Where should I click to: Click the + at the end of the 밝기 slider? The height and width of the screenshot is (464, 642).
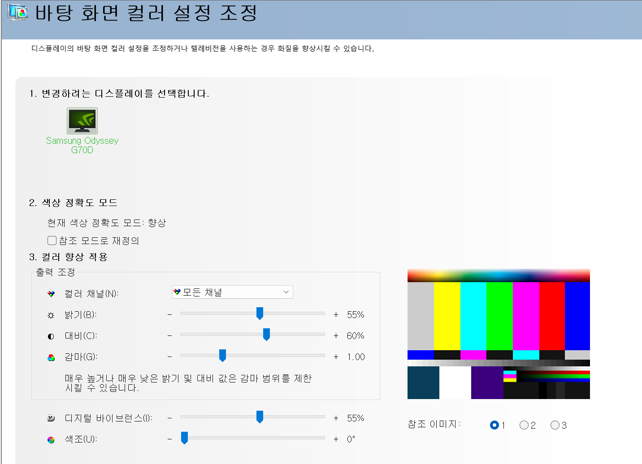(x=336, y=314)
